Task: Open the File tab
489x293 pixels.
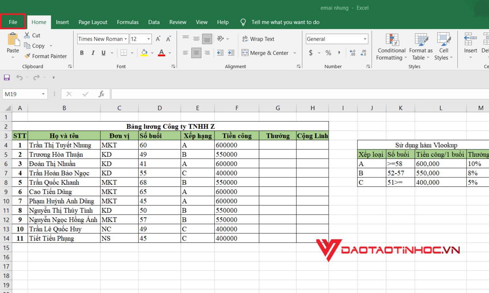Action: pos(13,22)
